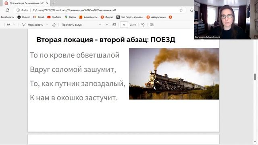Open the last unlabeled red Yandex bookmark icon

[x=171, y=17]
